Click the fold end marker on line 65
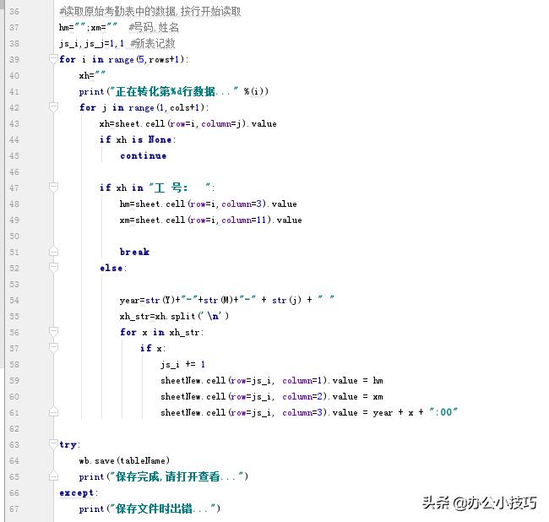 (x=53, y=476)
